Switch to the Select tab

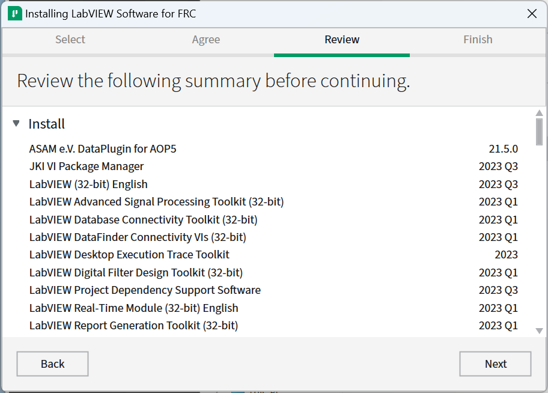[70, 40]
